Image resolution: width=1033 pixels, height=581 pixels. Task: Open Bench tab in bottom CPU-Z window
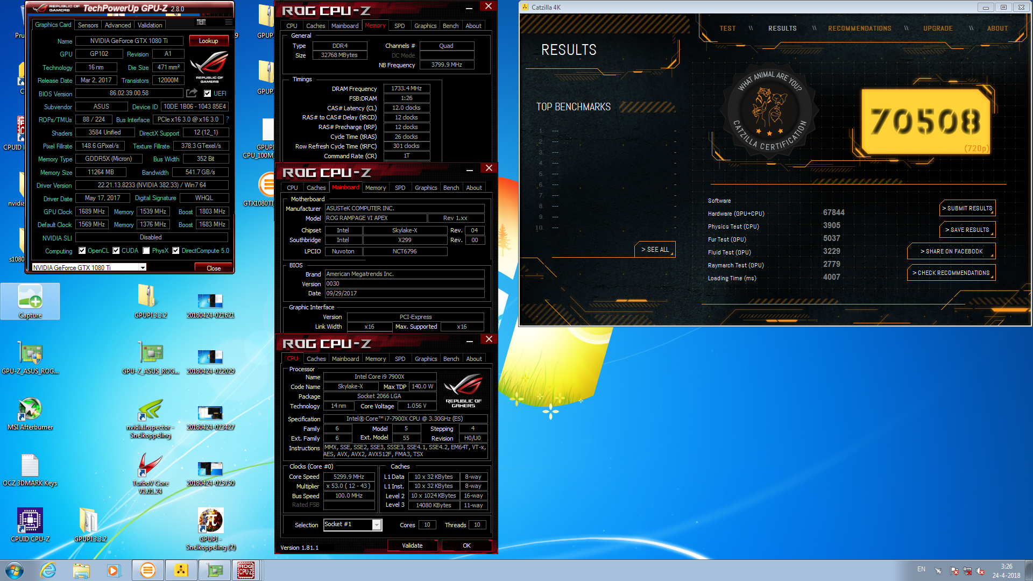pyautogui.click(x=451, y=359)
